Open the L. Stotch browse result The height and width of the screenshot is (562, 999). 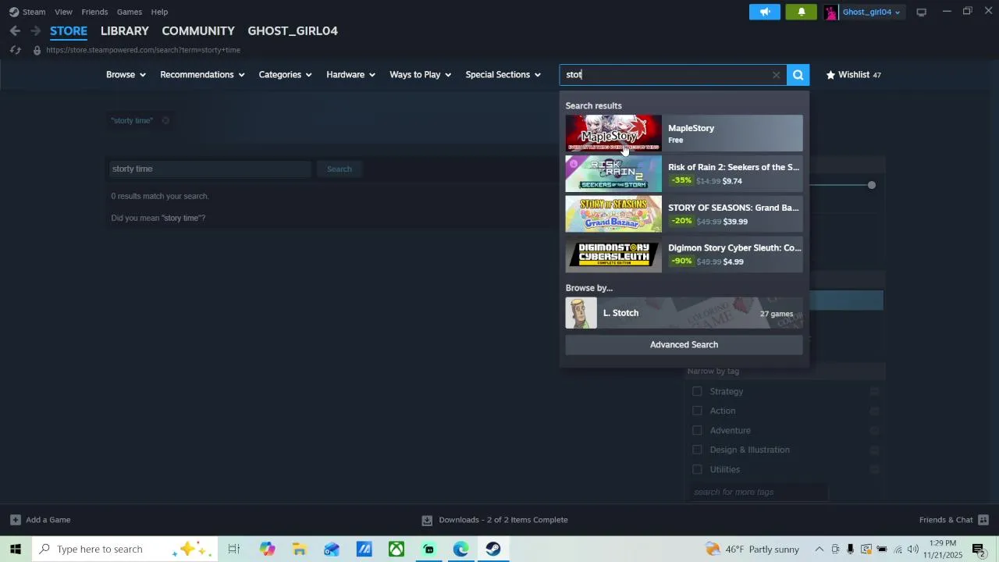coord(684,313)
